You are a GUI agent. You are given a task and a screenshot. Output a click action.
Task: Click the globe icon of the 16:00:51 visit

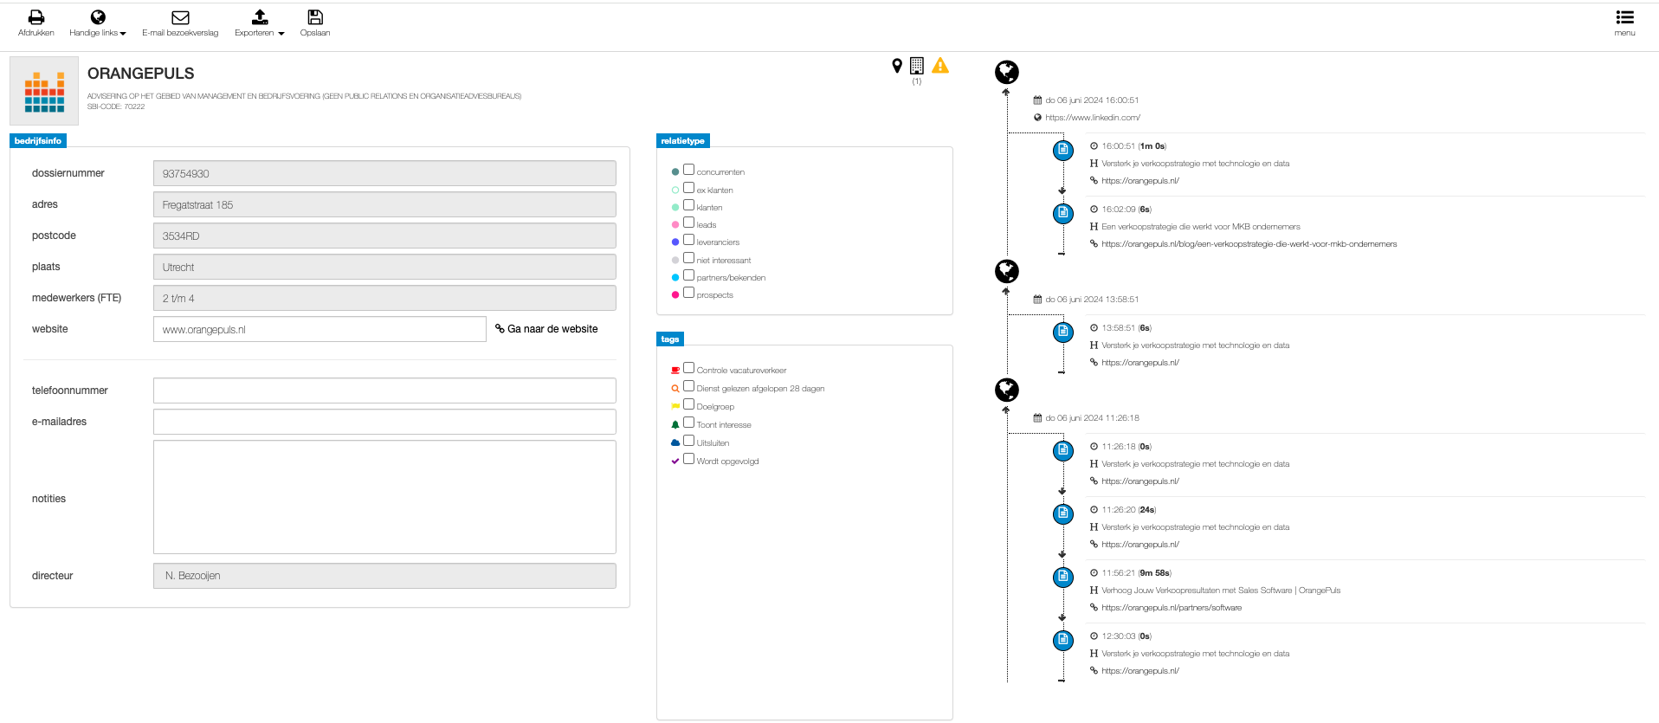pyautogui.click(x=1006, y=72)
